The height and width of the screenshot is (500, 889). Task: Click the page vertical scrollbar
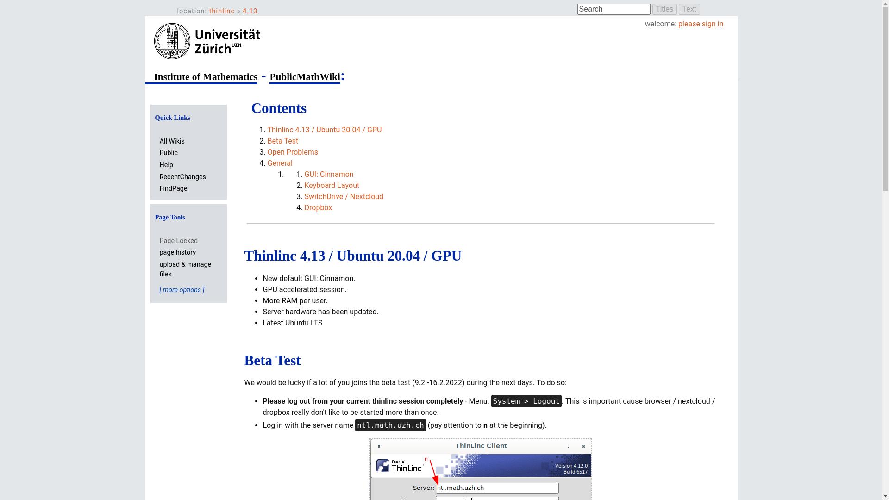coord(885,250)
